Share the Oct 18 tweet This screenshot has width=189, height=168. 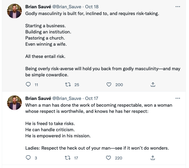coord(153,85)
